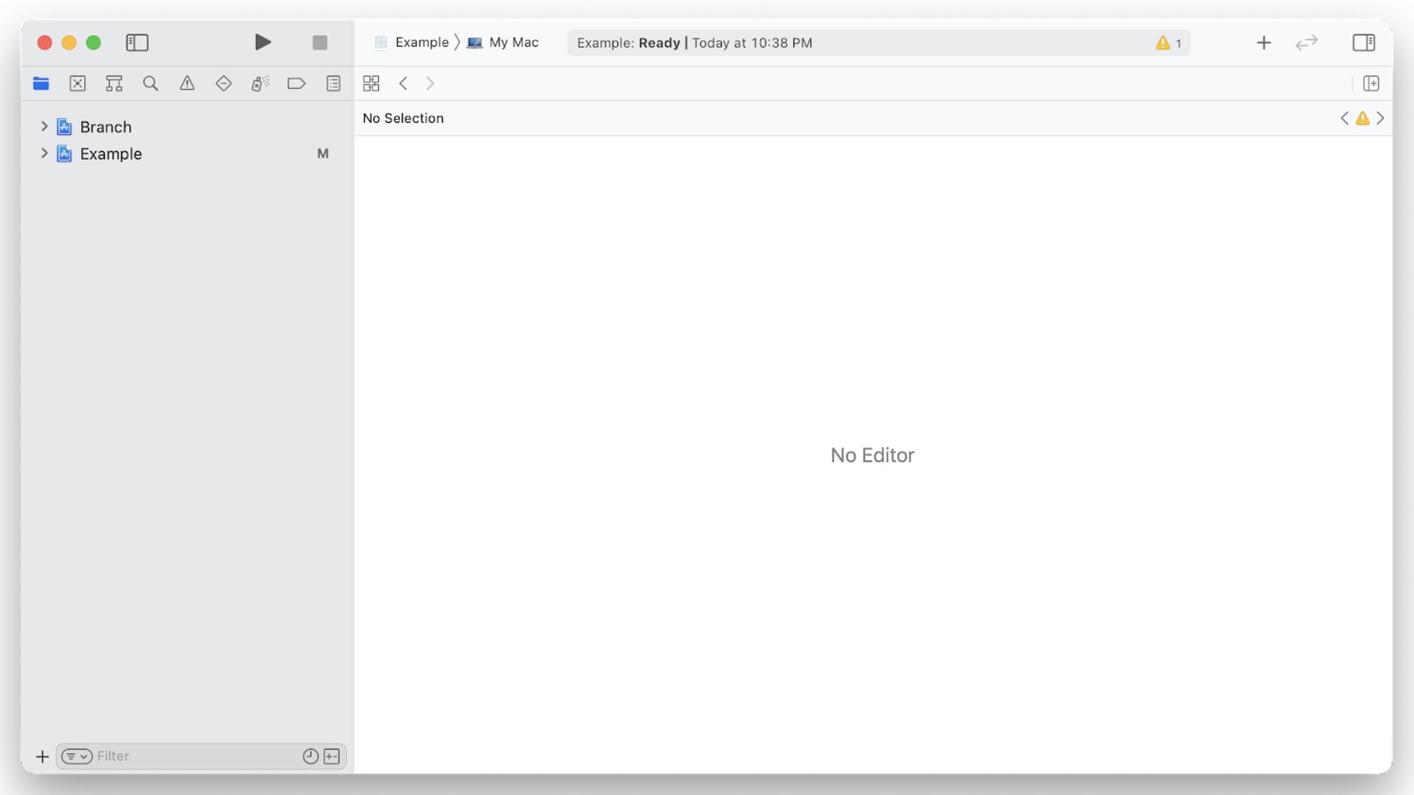Choose the My Mac run destination
Image resolution: width=1414 pixels, height=795 pixels.
[503, 43]
